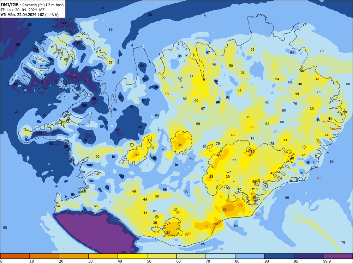This screenshot has width=353, height=264.
Task: Click the humidity value 75 in the east
Action: pyautogui.click(x=318, y=92)
